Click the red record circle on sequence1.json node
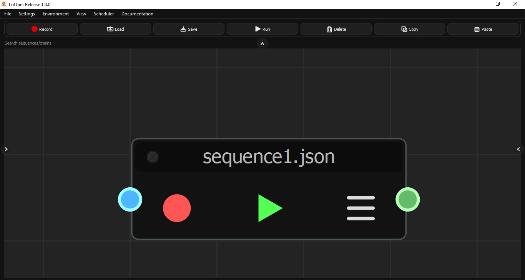This screenshot has height=280, width=525. tap(177, 208)
